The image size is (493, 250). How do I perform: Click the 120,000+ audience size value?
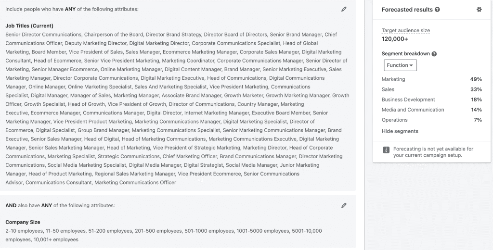tap(395, 39)
